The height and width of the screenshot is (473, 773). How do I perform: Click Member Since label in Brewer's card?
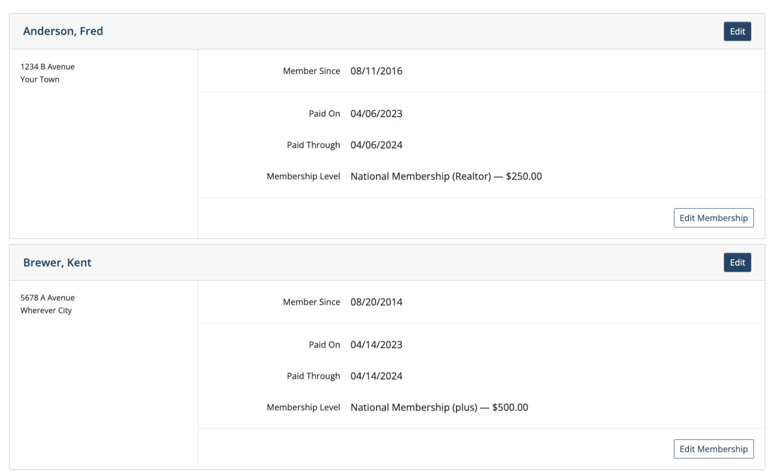(x=311, y=302)
